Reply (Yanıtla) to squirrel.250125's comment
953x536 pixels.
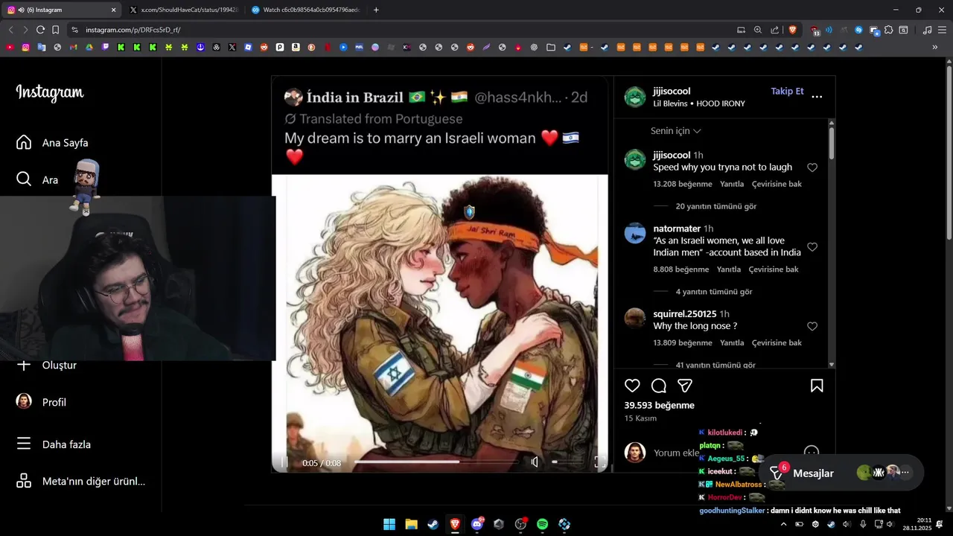click(x=732, y=343)
